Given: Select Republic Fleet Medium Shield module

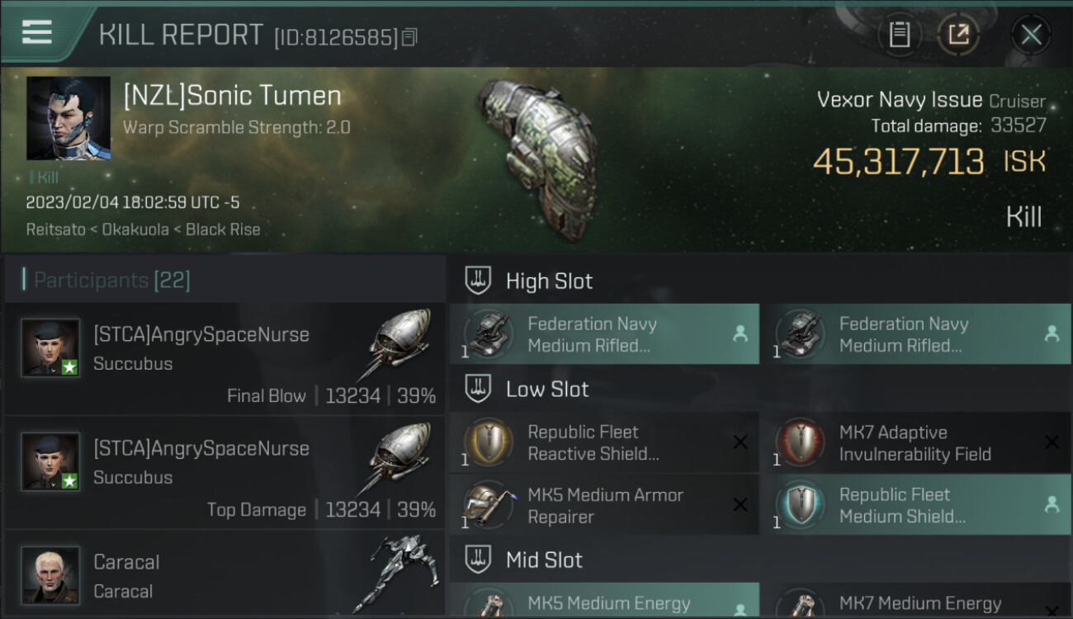Looking at the screenshot, I should pyautogui.click(x=916, y=505).
